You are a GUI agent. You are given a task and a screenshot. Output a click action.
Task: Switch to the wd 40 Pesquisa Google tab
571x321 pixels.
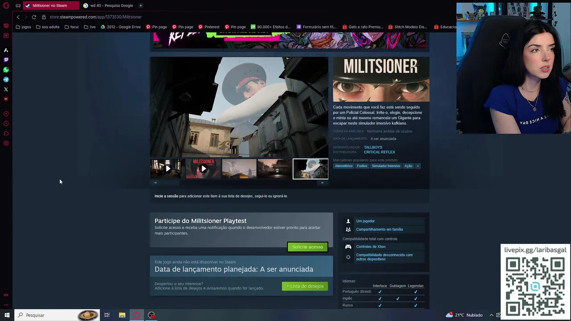[108, 6]
